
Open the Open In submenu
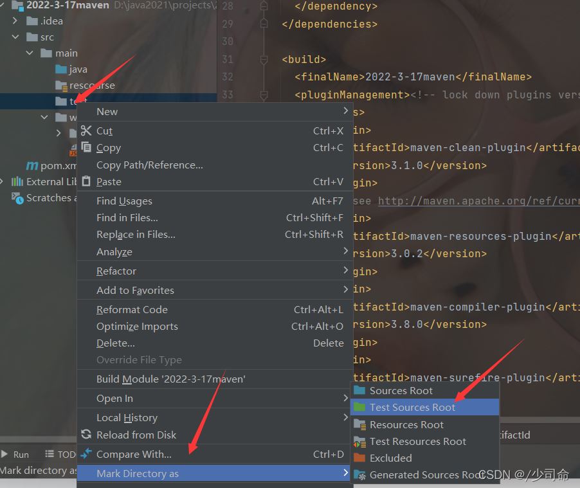(x=215, y=399)
